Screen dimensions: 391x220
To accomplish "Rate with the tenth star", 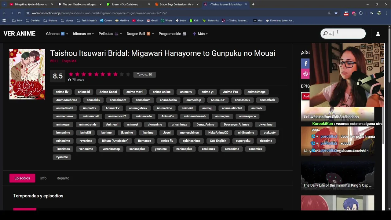I will coord(128,74).
